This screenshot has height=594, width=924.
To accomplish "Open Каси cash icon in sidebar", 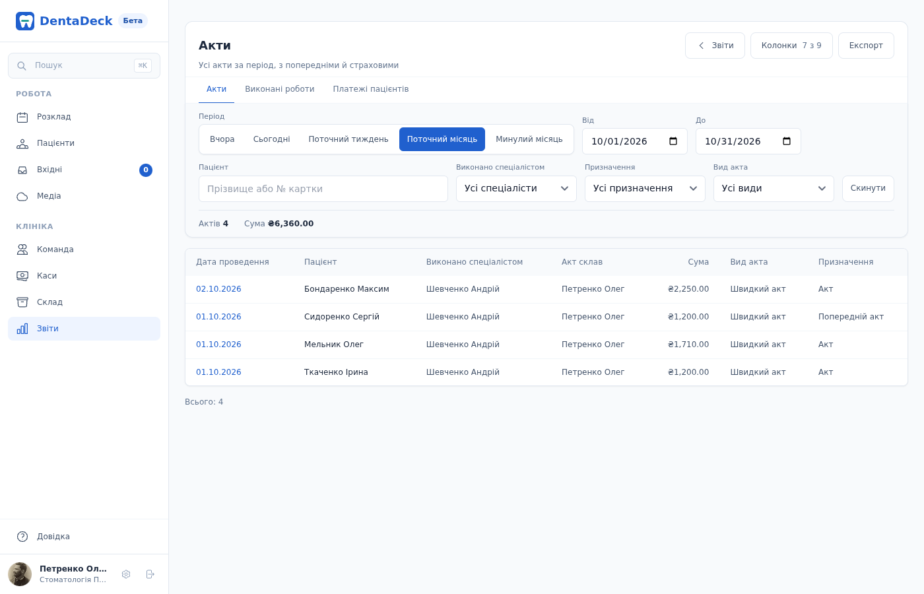I will pyautogui.click(x=22, y=276).
